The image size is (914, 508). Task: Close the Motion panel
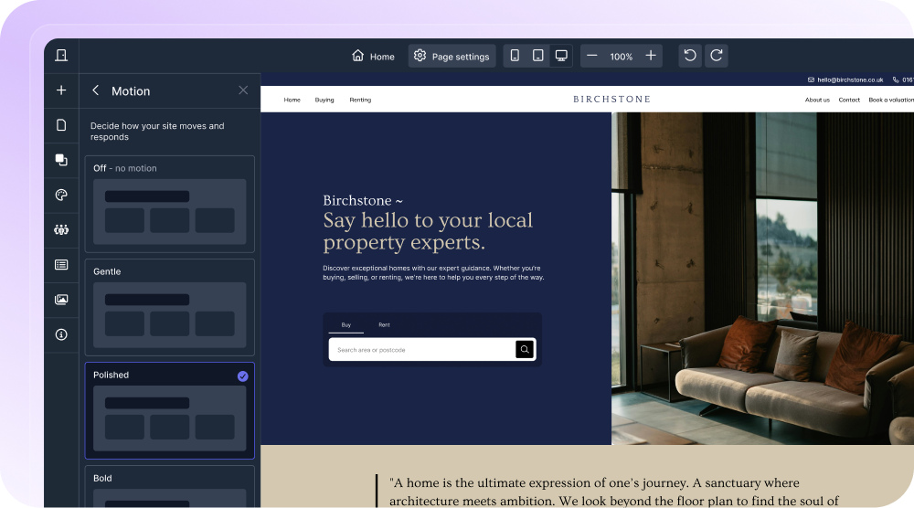coord(243,90)
